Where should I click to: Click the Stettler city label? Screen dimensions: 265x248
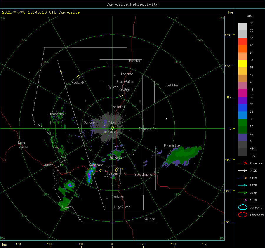pos(172,85)
